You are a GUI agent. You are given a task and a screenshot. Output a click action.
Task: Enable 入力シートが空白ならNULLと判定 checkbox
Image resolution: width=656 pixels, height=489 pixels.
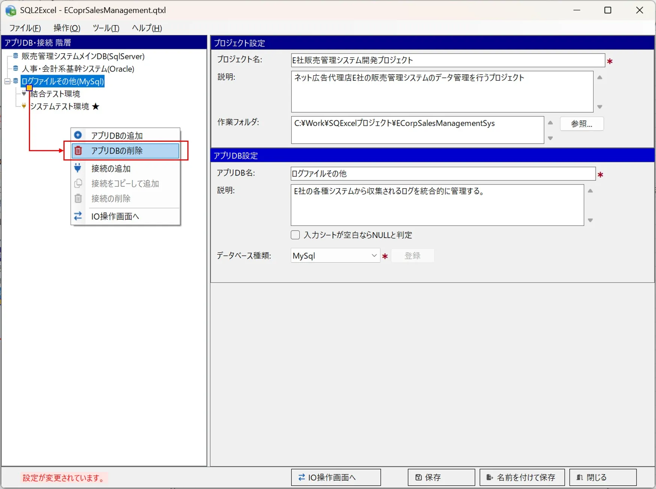tap(295, 235)
